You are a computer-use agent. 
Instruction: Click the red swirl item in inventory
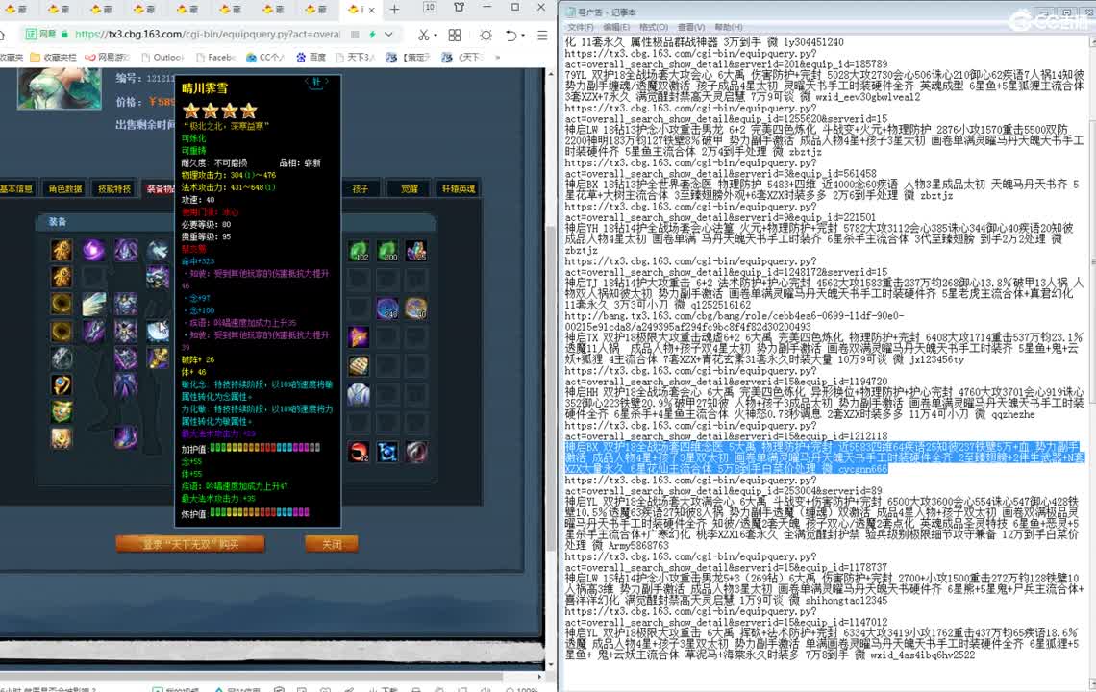360,451
